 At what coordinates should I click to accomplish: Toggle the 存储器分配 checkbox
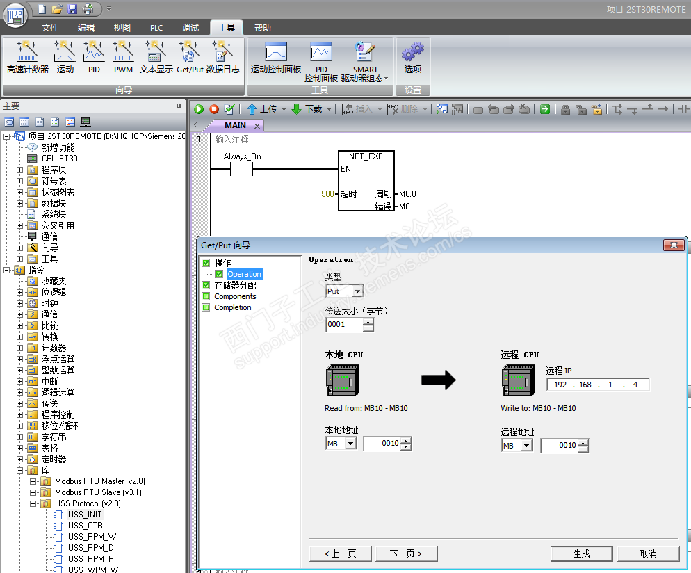tap(206, 285)
